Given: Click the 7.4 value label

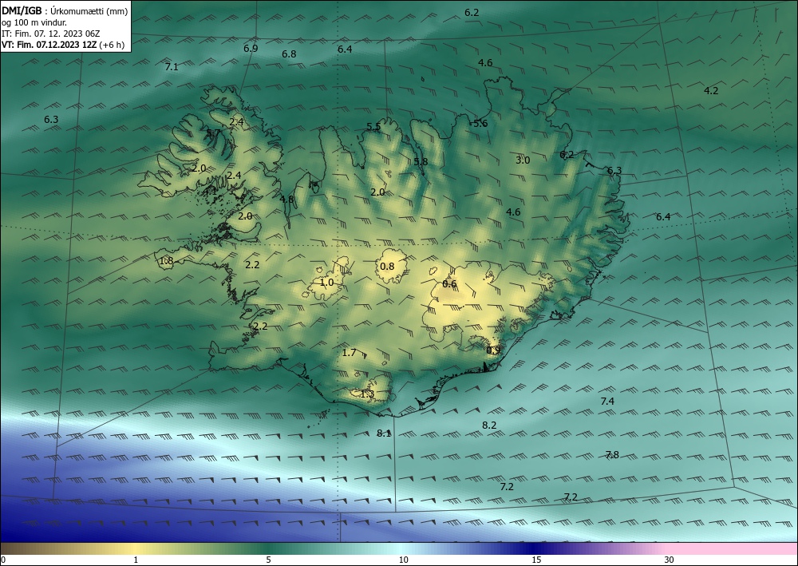Looking at the screenshot, I should [607, 401].
